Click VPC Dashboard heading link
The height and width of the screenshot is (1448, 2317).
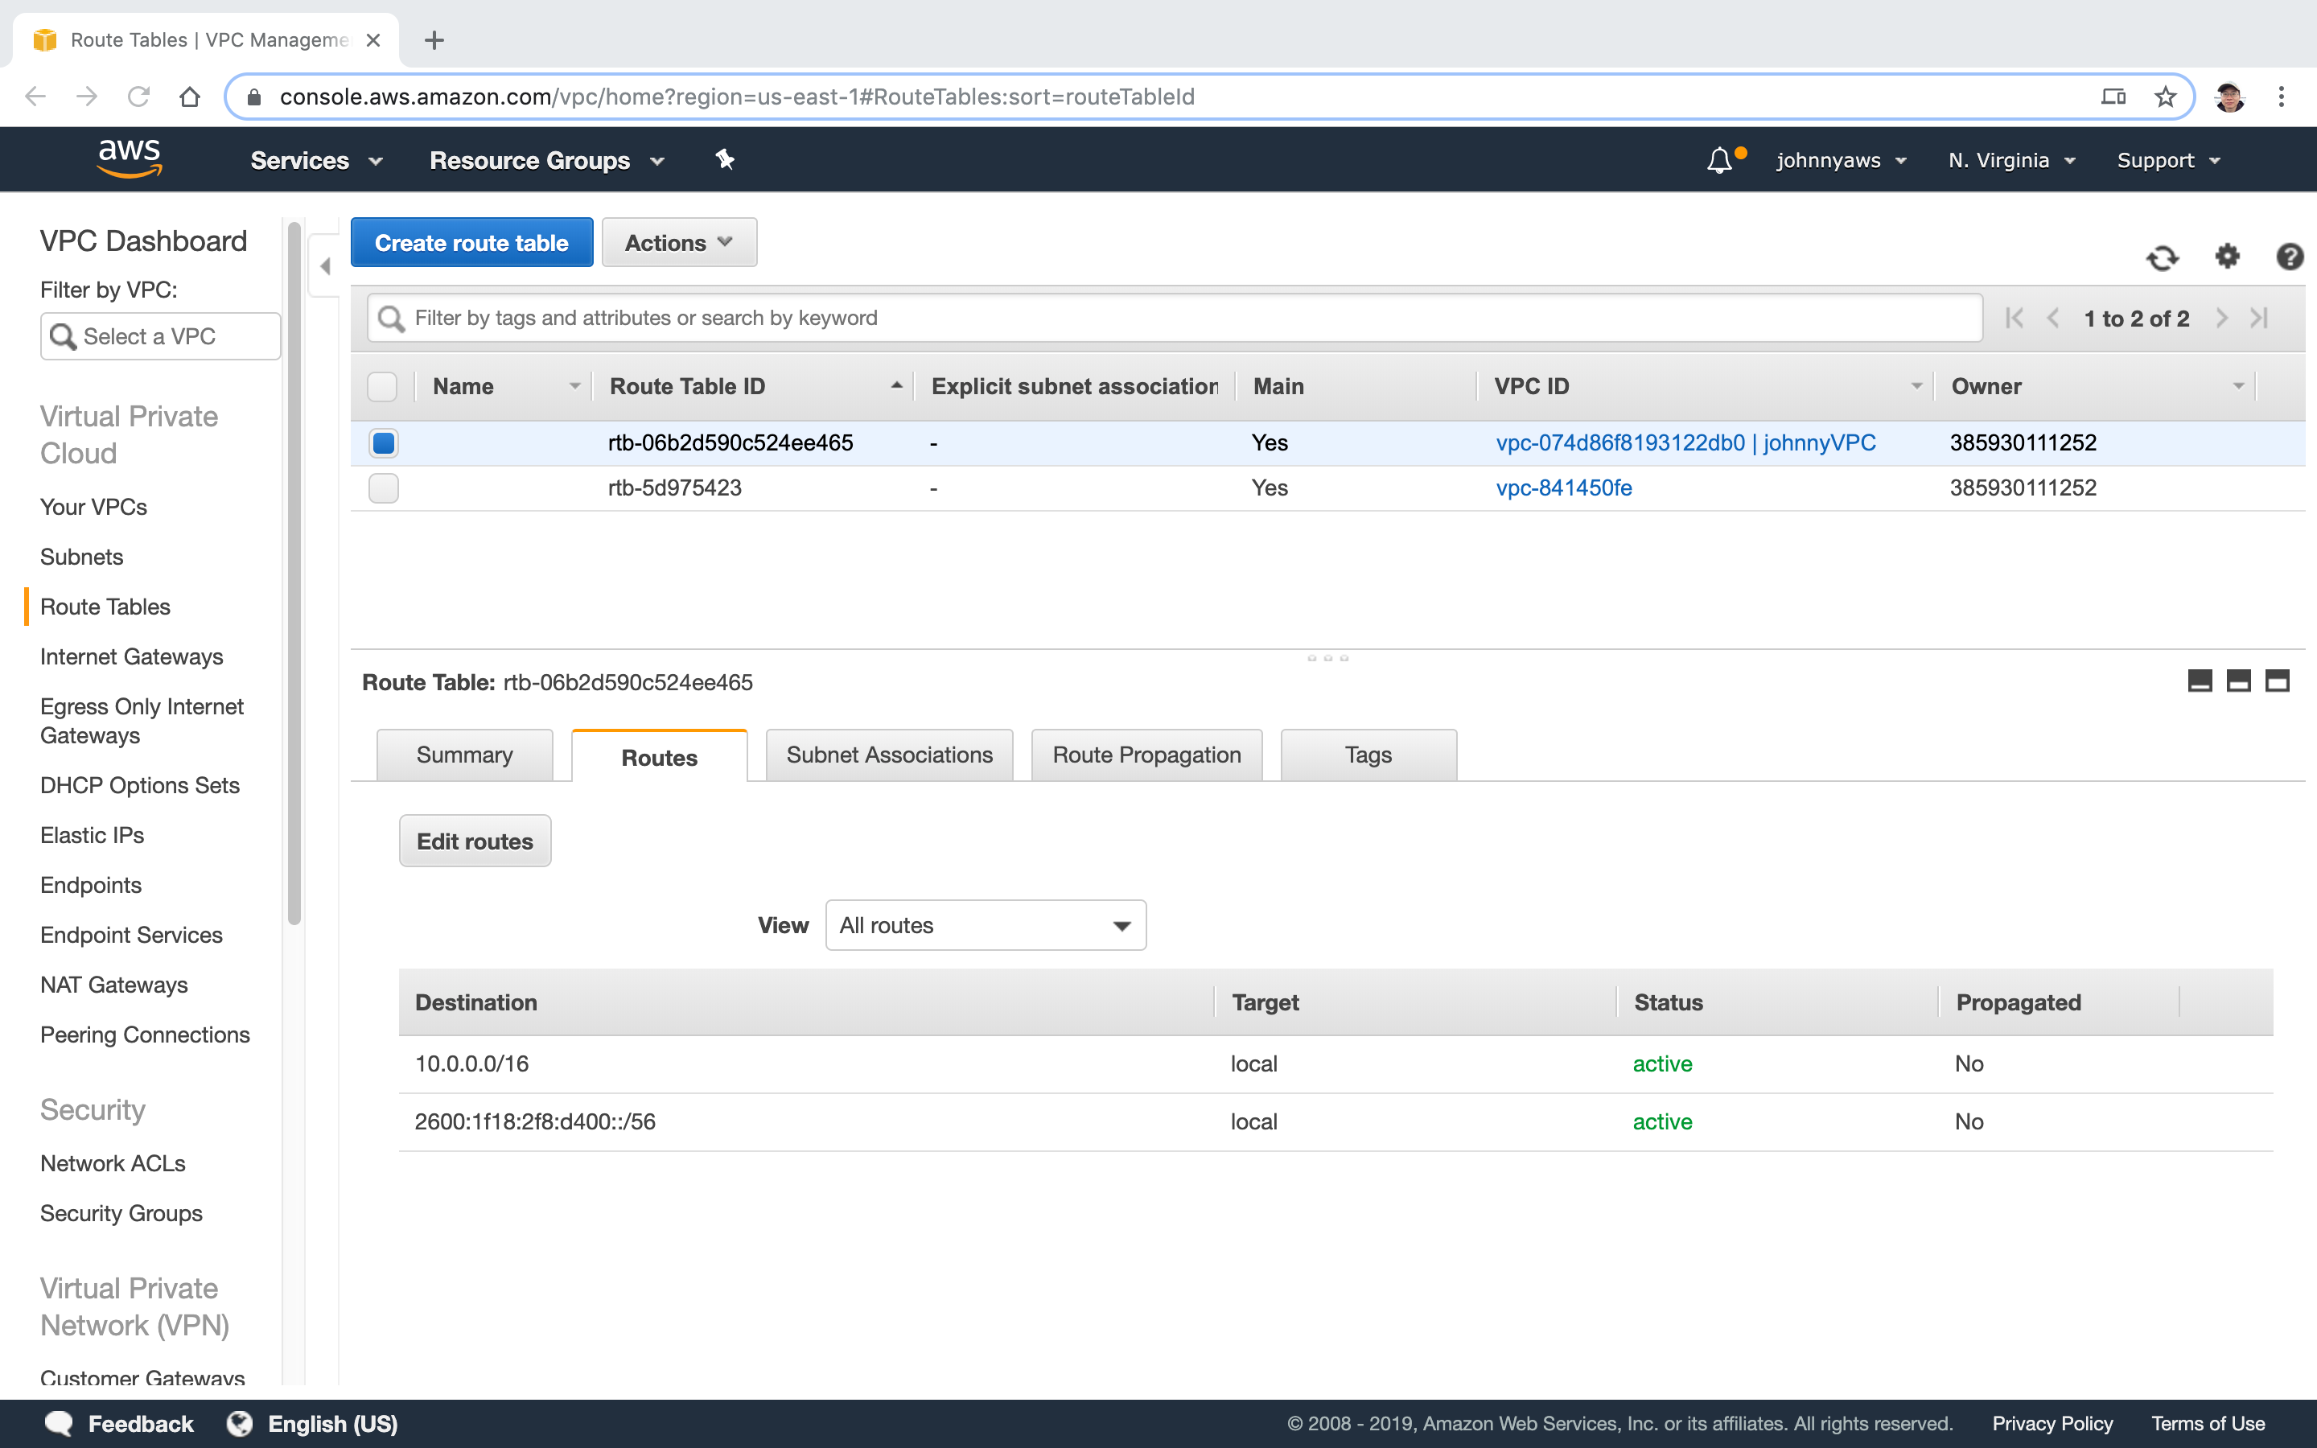pos(142,241)
